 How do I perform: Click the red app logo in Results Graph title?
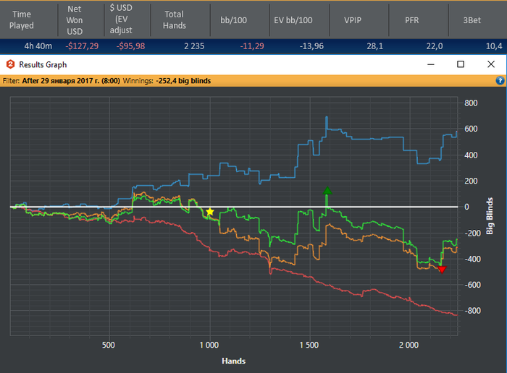tap(10, 64)
